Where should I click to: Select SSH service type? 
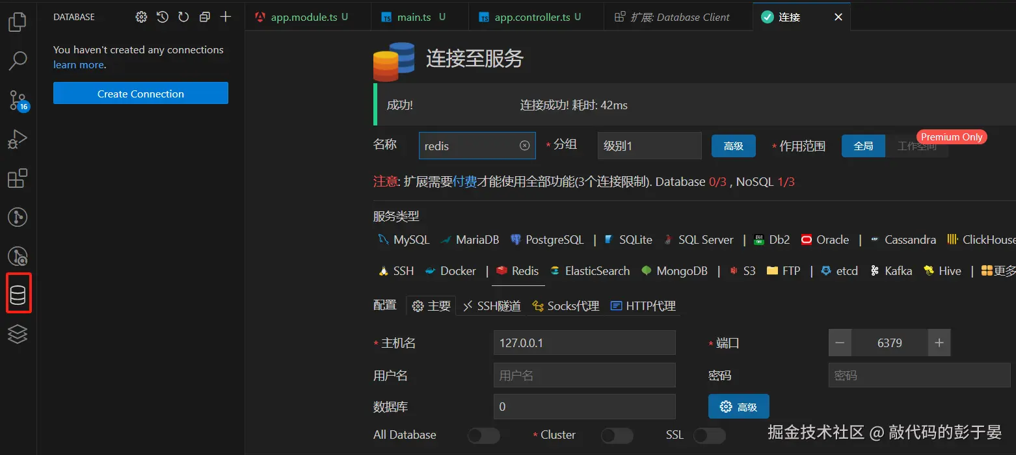[396, 271]
